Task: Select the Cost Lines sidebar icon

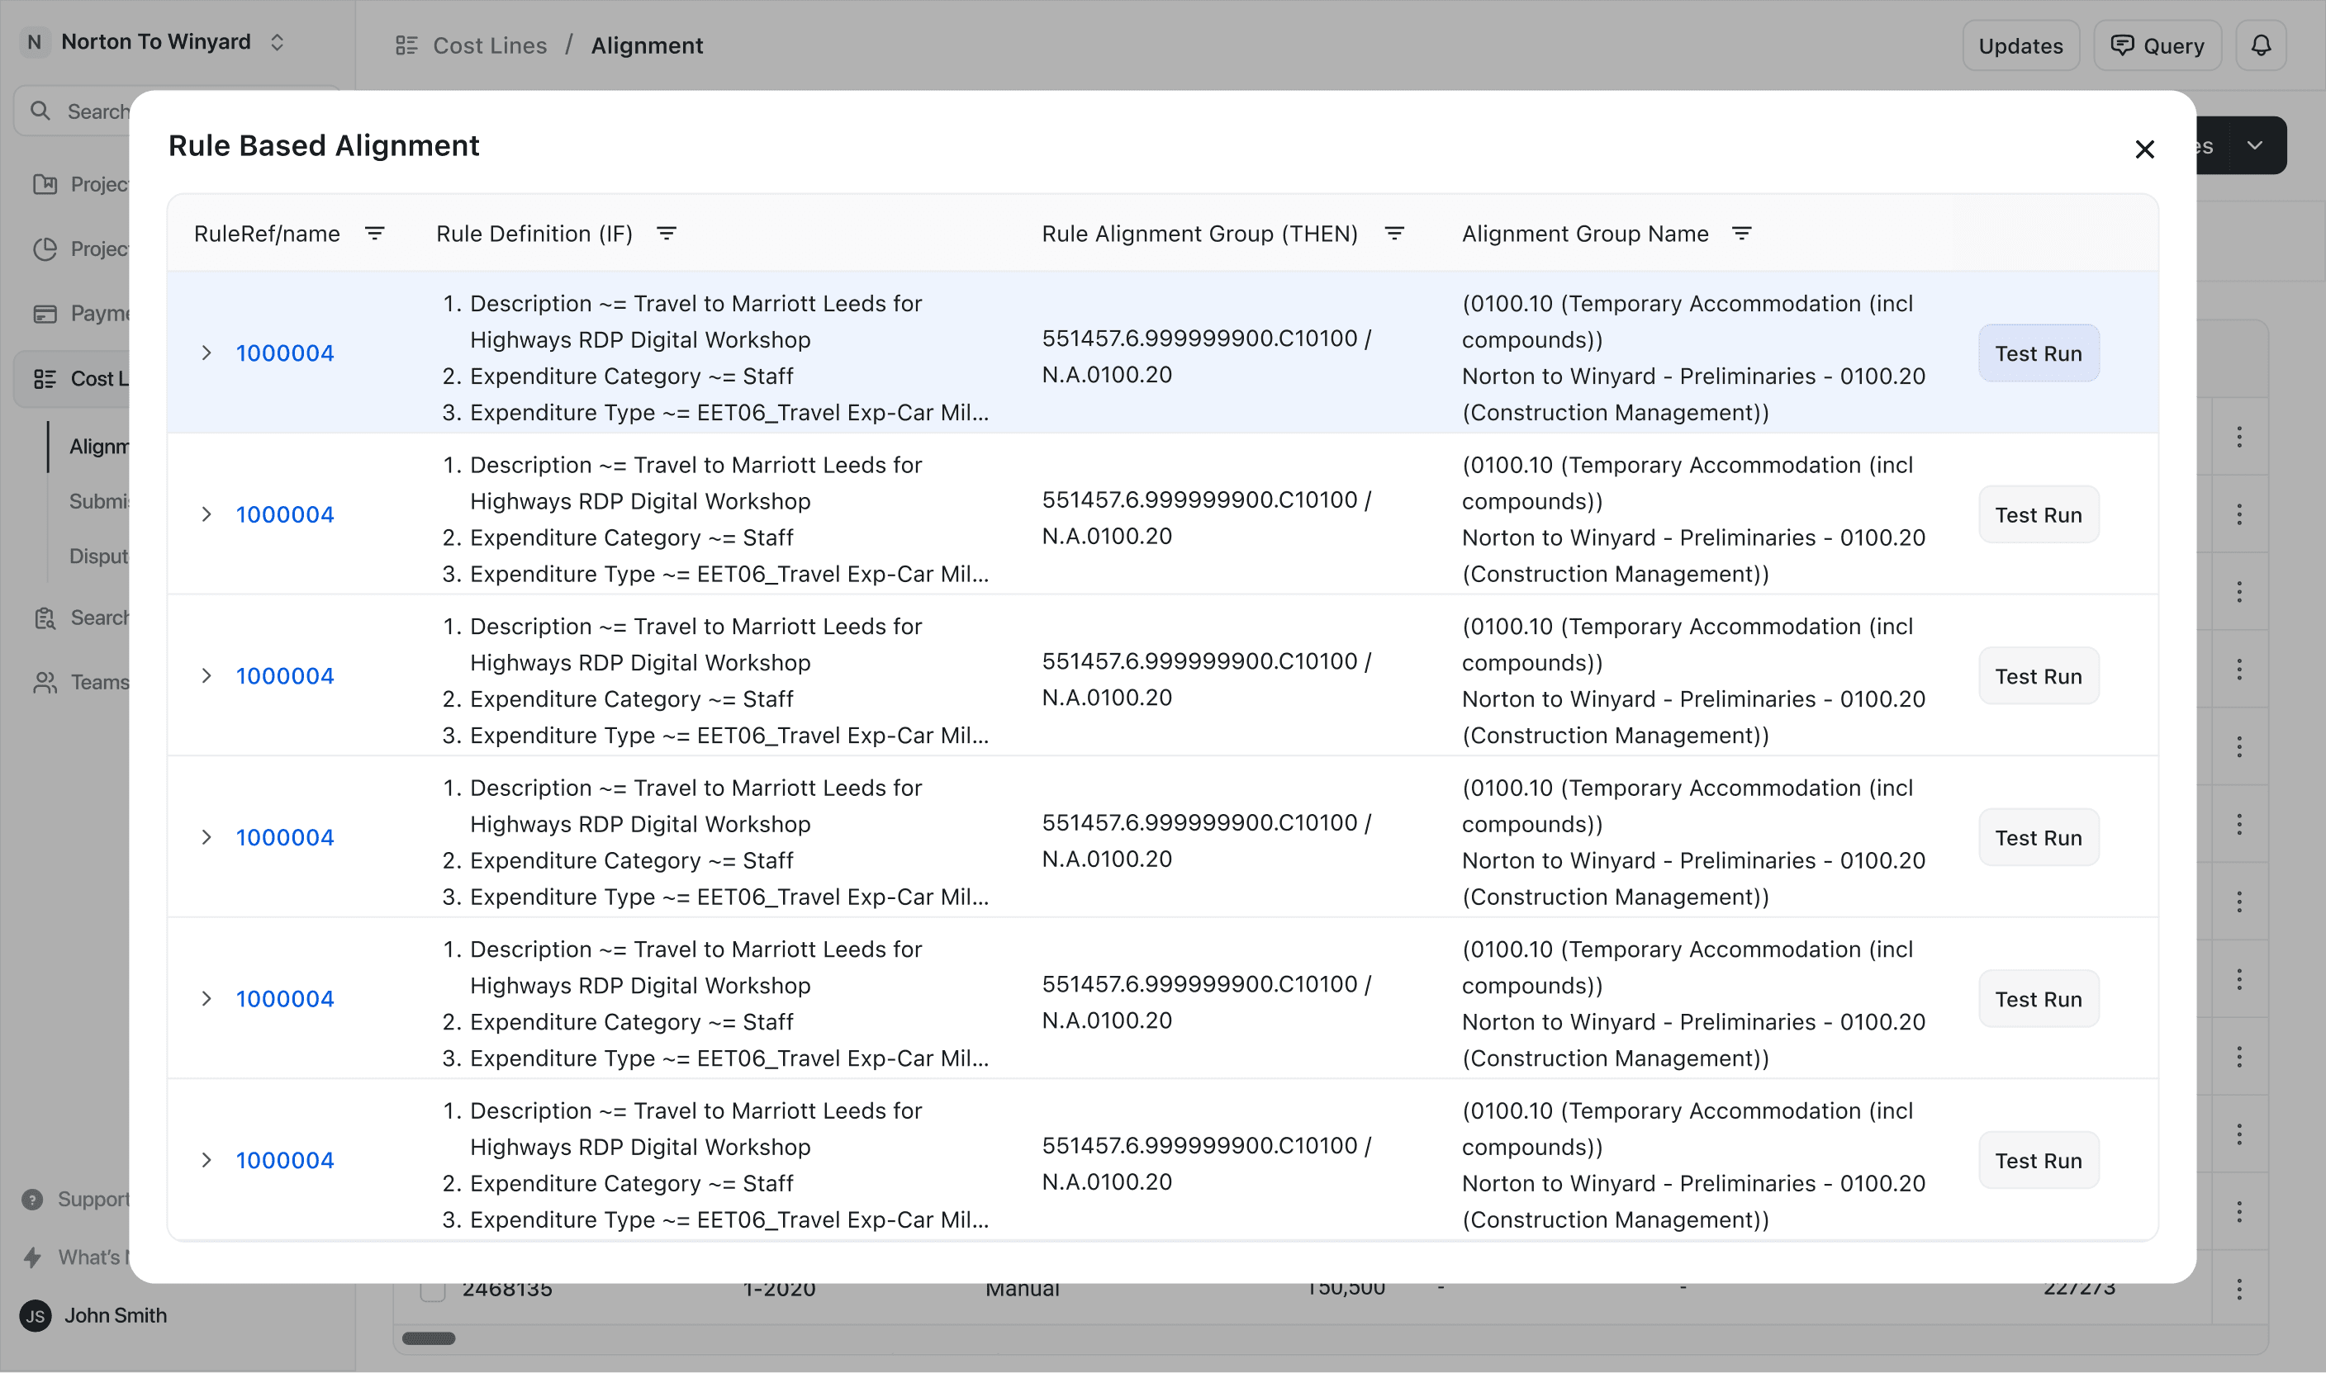Action: click(x=45, y=377)
